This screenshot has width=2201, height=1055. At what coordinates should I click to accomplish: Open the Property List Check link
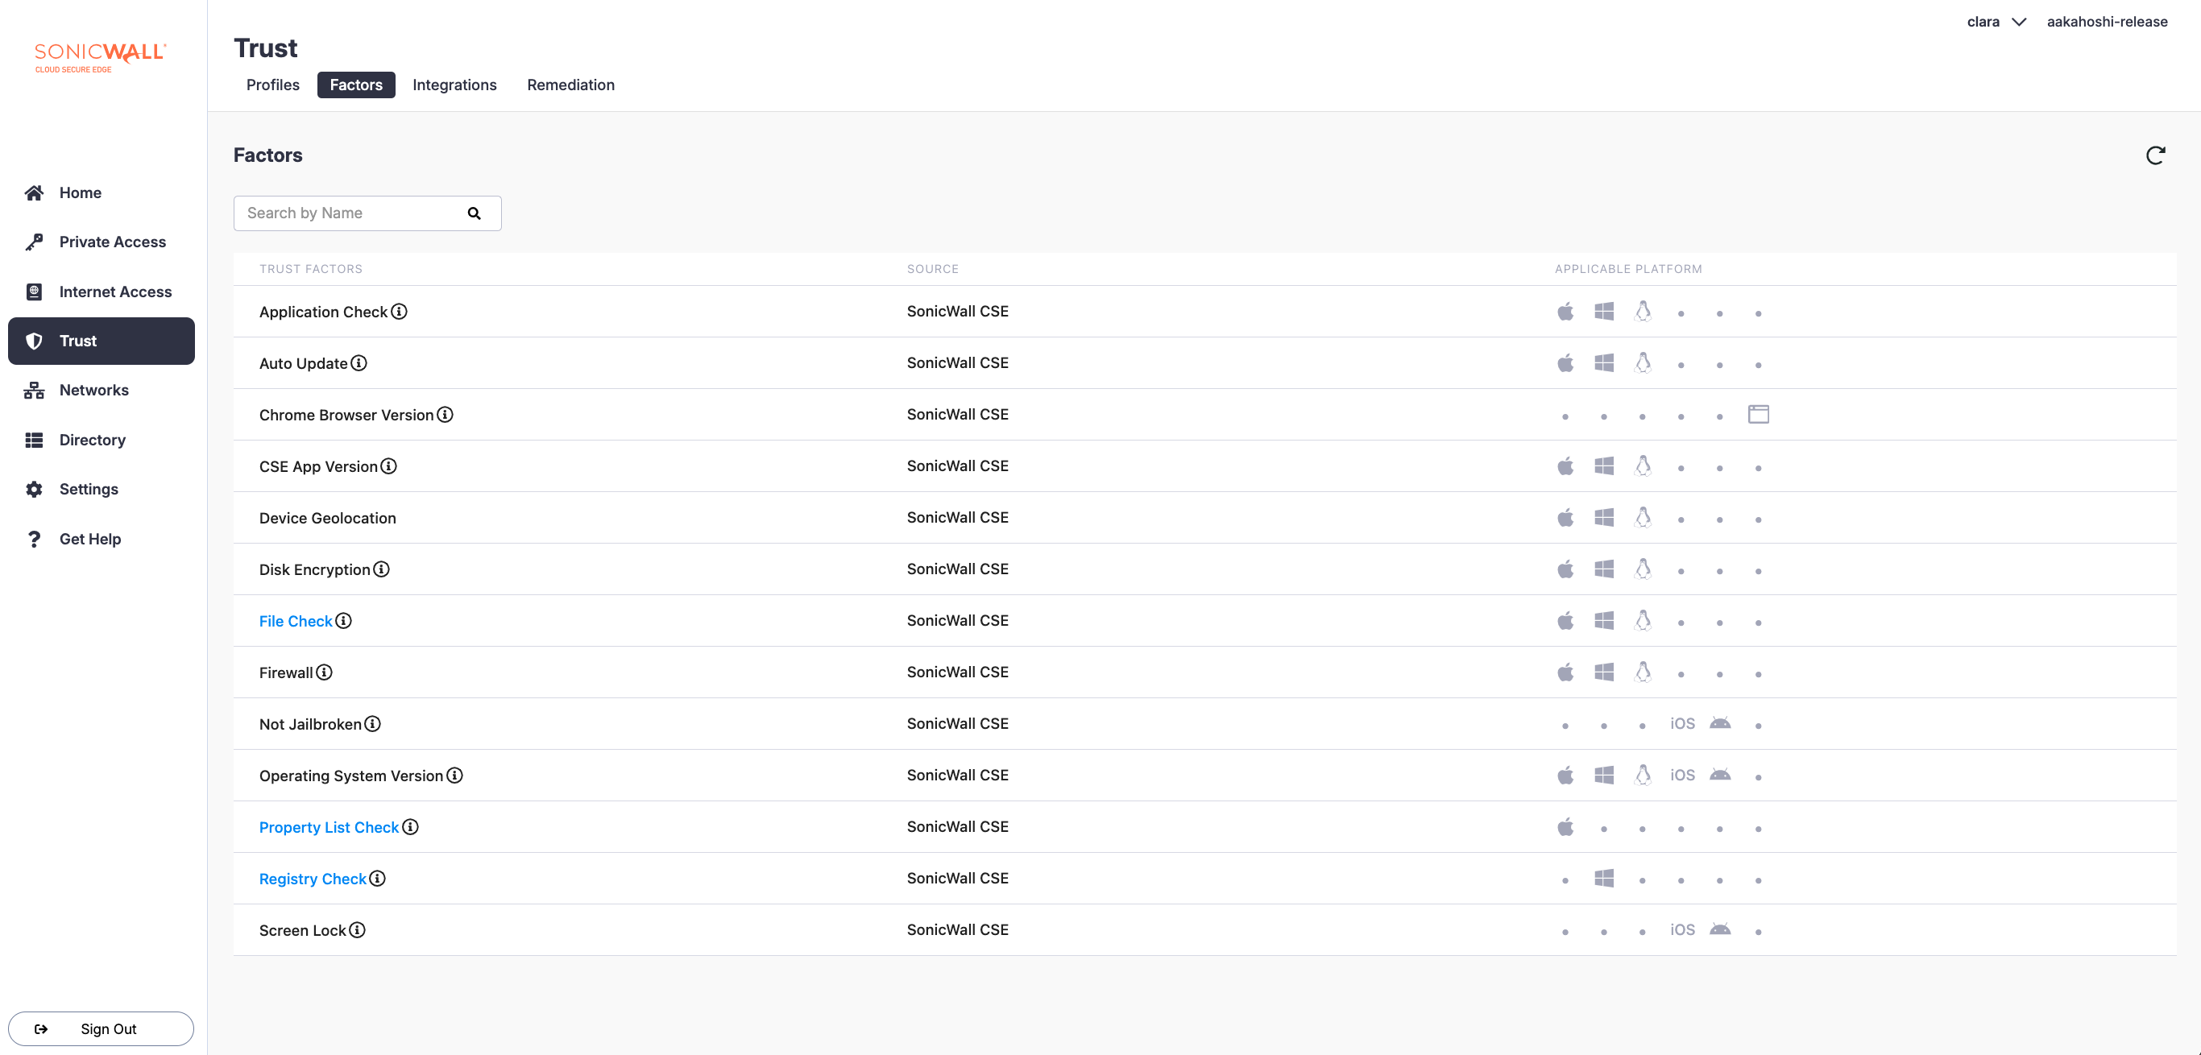(328, 827)
